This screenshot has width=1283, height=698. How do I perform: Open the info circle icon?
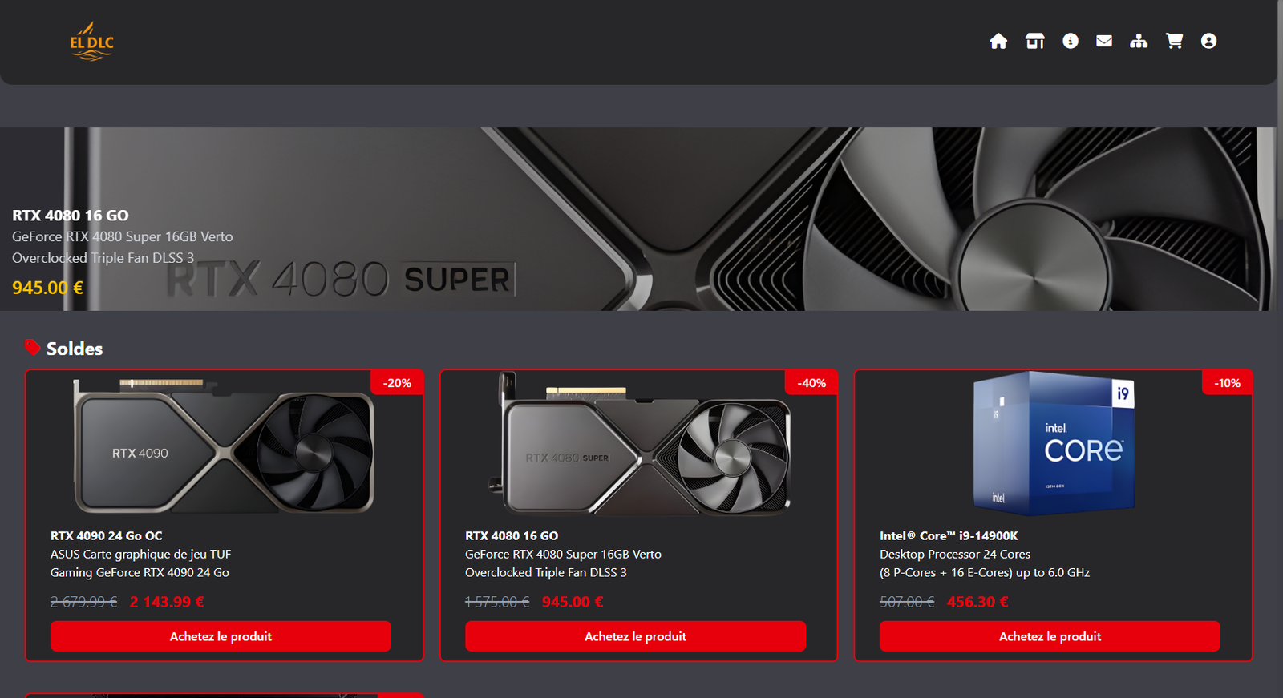[x=1070, y=42]
